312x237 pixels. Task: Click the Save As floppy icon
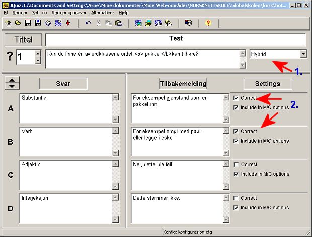[x=38, y=23]
